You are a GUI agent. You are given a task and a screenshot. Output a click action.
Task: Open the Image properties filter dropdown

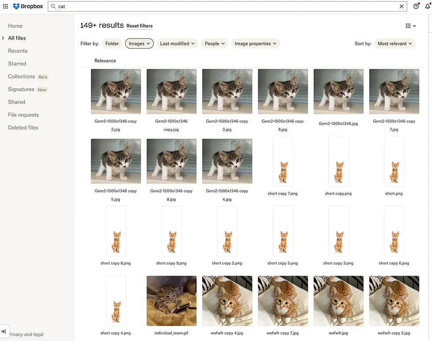click(255, 44)
